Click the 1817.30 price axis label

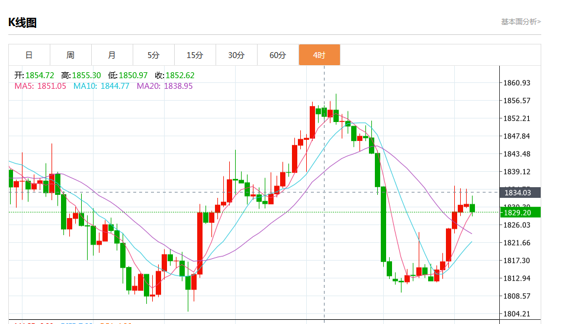[516, 261]
